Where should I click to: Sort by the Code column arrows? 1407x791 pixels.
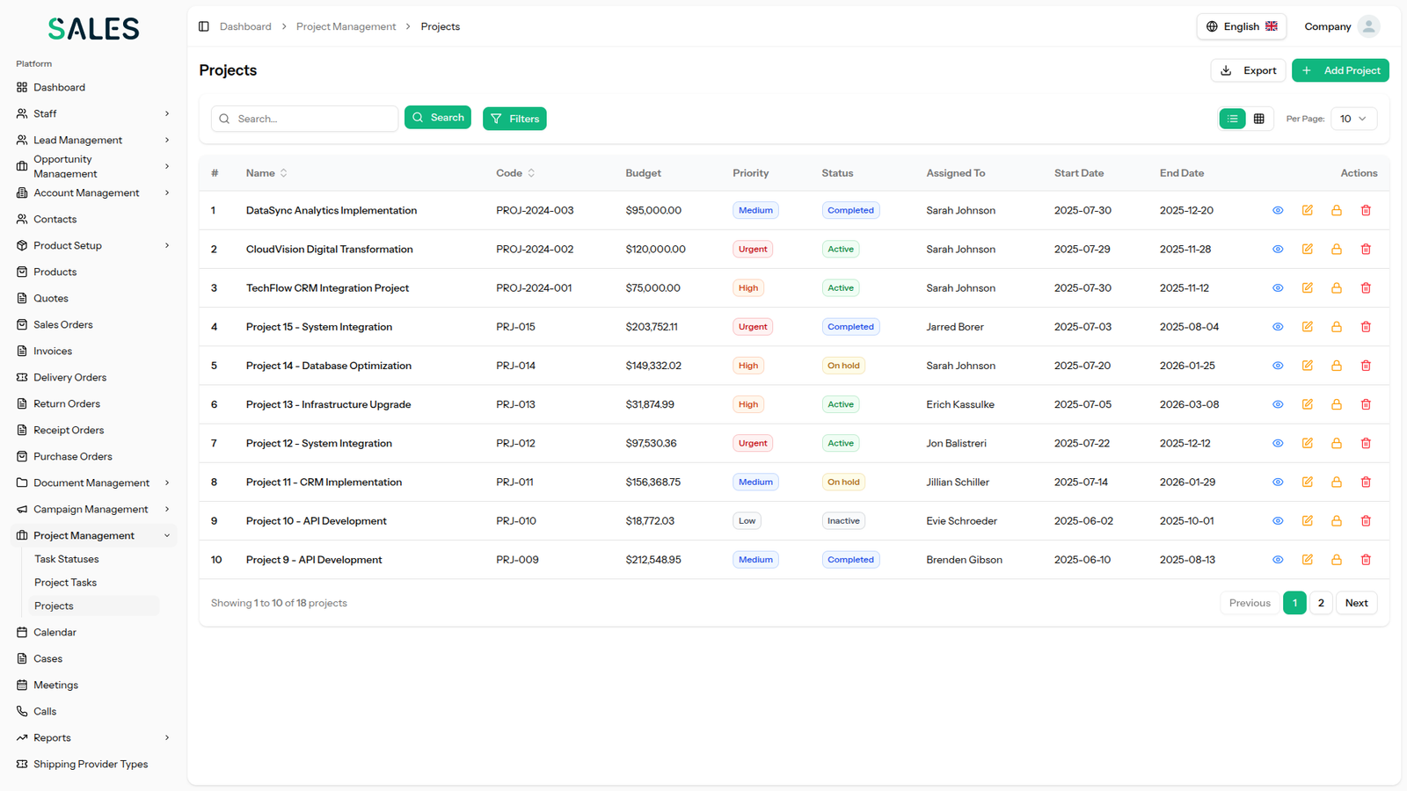(x=531, y=173)
